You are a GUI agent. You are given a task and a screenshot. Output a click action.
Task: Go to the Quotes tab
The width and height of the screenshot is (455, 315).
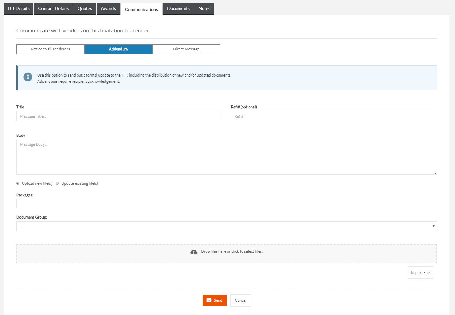(85, 9)
